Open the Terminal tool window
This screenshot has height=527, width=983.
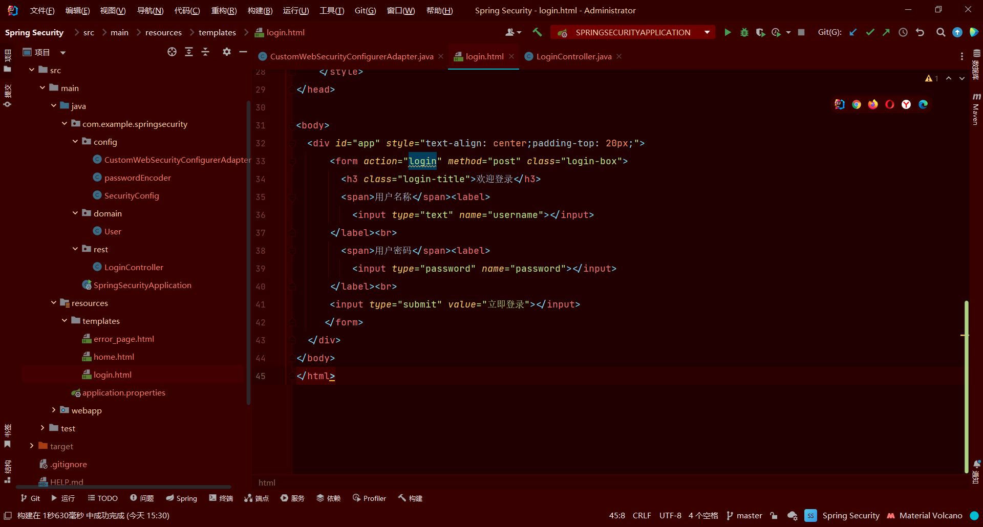coord(220,498)
